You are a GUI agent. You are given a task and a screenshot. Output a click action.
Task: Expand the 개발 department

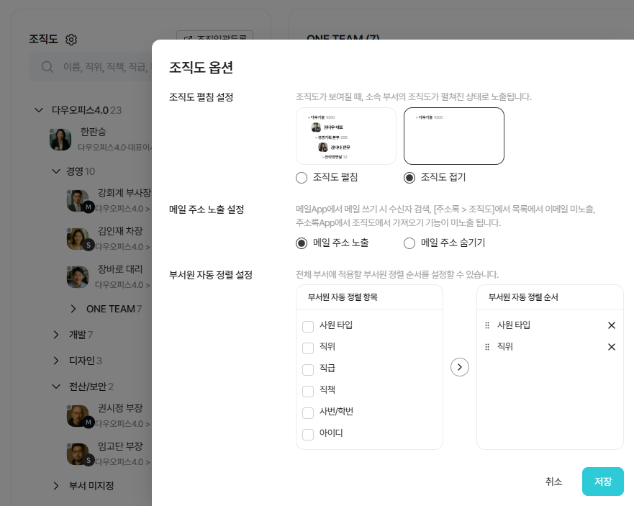click(x=56, y=334)
